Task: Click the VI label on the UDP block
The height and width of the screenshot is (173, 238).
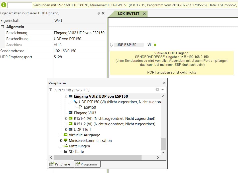Action: pos(149,45)
